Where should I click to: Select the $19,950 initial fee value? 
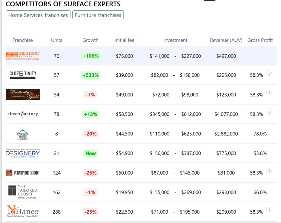point(124,192)
